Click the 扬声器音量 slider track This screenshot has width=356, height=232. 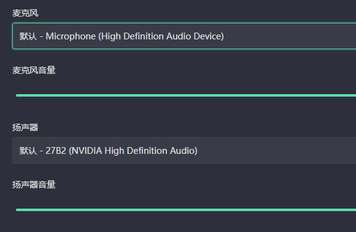[186, 210]
